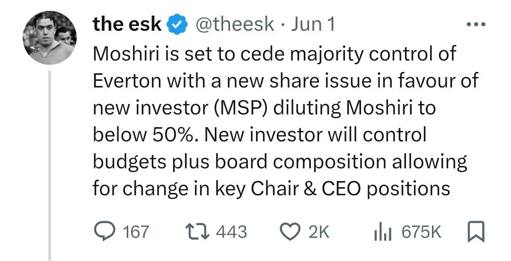Open the @theesk handle link
Image resolution: width=511 pixels, height=261 pixels.
click(235, 25)
